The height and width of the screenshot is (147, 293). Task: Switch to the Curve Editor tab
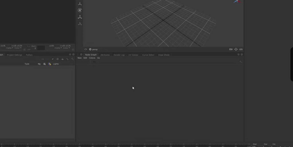pyautogui.click(x=148, y=55)
